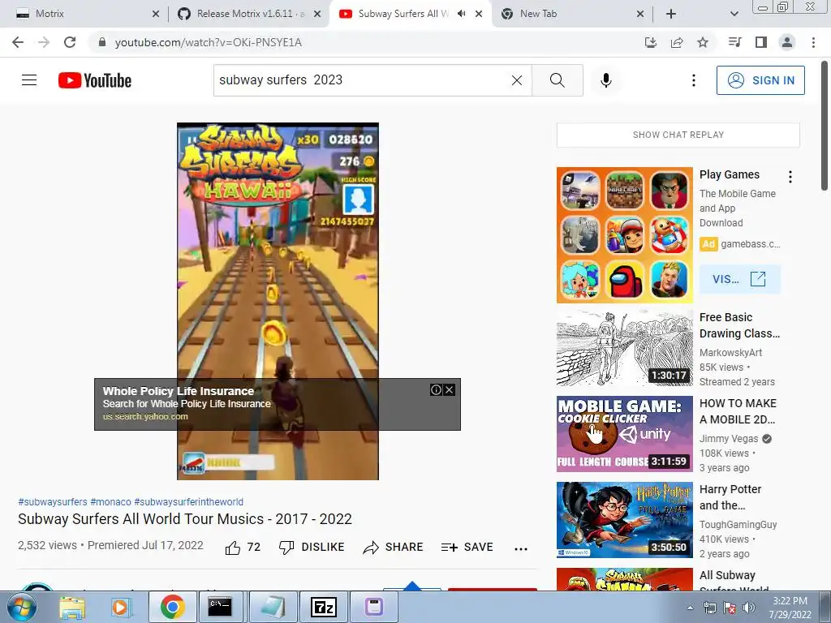The width and height of the screenshot is (831, 623).
Task: Click the ad info icon on overlay
Action: (x=436, y=390)
